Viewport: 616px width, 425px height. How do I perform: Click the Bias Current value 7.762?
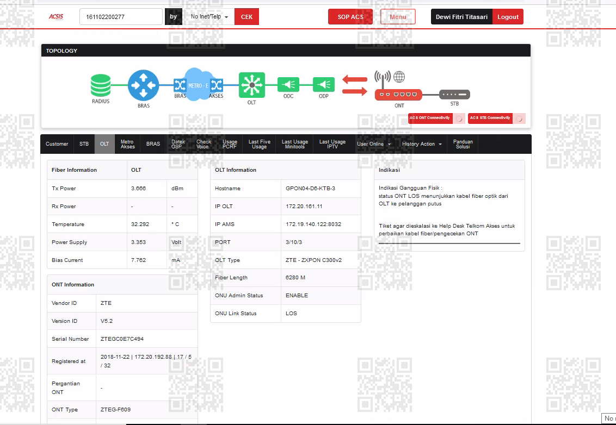tap(138, 260)
